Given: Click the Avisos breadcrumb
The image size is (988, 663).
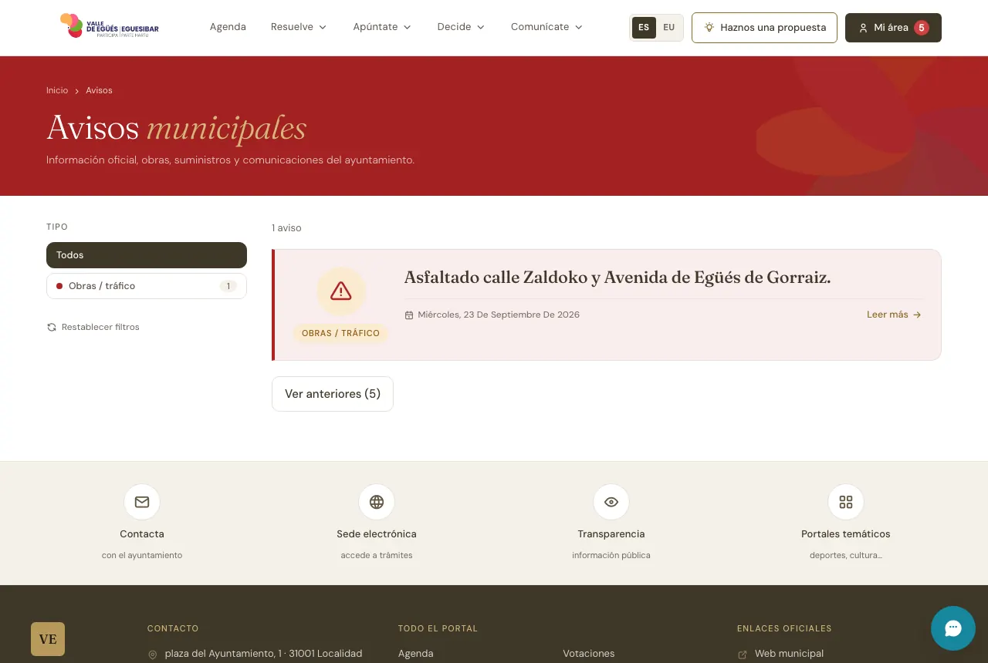Looking at the screenshot, I should point(99,90).
